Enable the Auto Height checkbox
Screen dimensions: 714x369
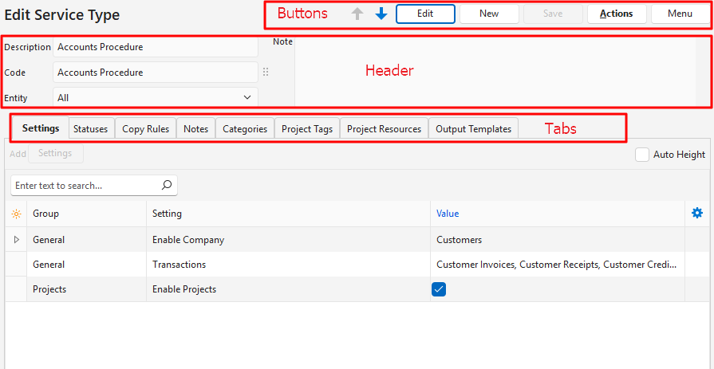(642, 155)
